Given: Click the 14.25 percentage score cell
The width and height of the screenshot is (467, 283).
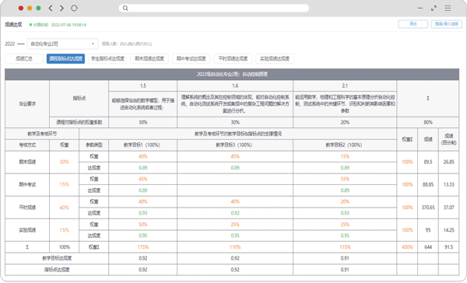Looking at the screenshot, I should pyautogui.click(x=449, y=230).
